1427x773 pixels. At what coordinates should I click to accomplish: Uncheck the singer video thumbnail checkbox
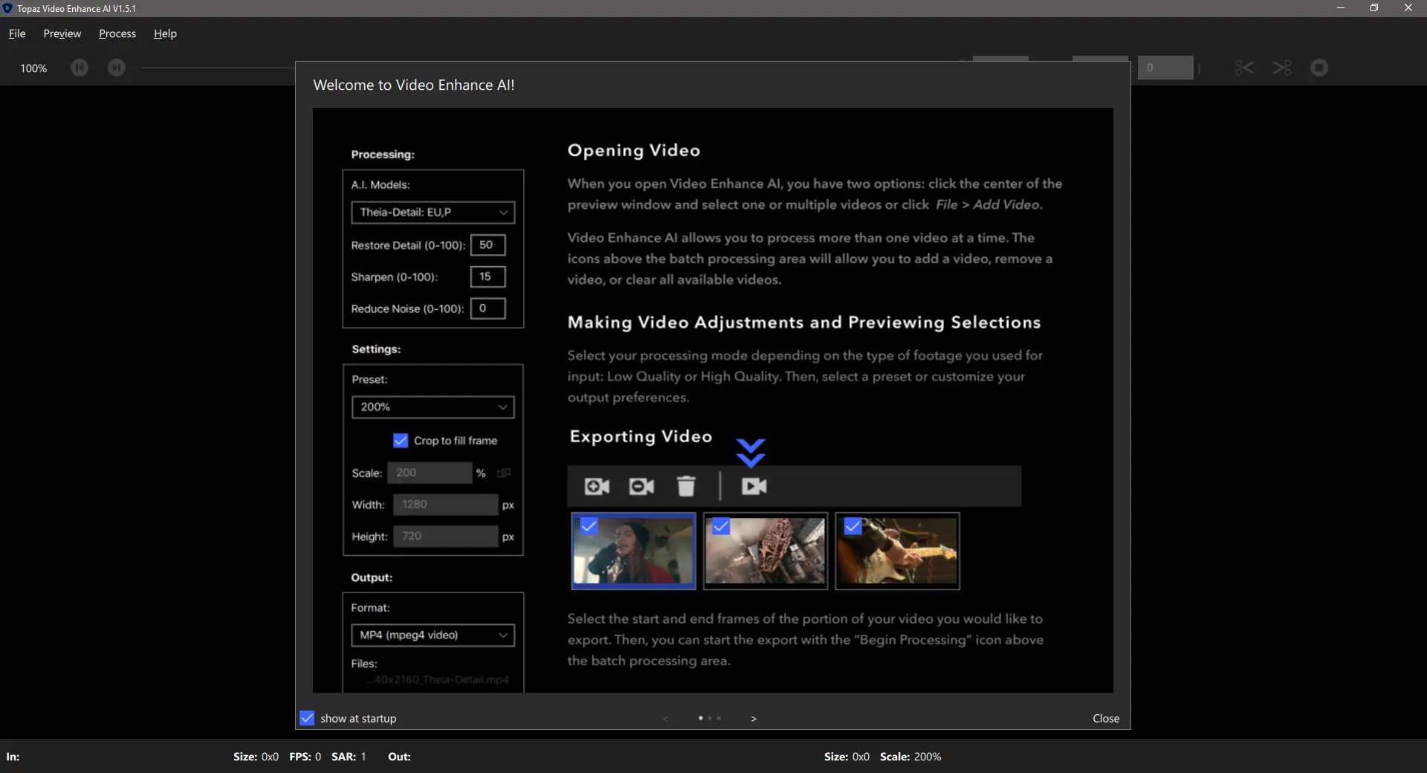589,526
